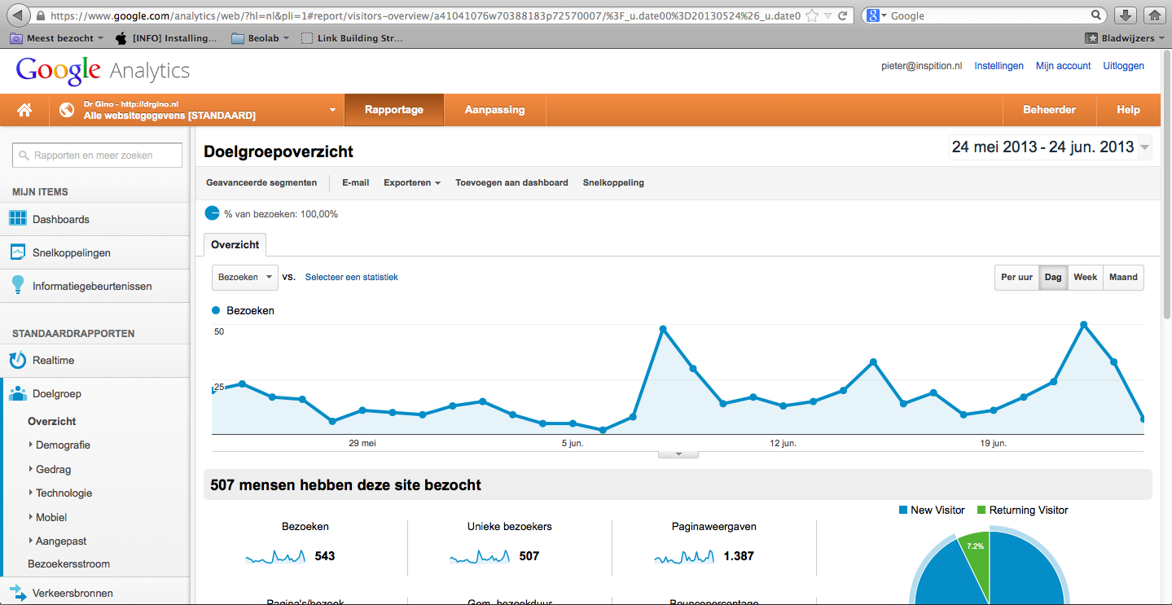Open Geavanceerde segmenten
The height and width of the screenshot is (605, 1172).
click(261, 182)
